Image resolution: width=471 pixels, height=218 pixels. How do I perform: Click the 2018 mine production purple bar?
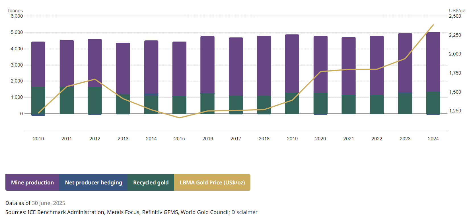tap(264, 65)
